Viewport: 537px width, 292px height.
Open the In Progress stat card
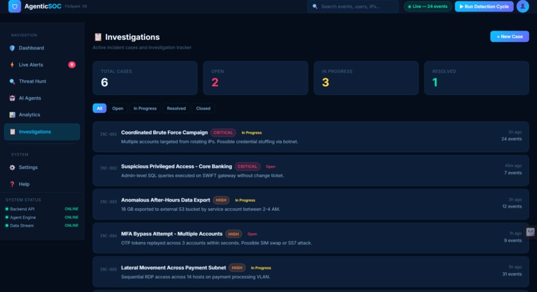point(366,78)
